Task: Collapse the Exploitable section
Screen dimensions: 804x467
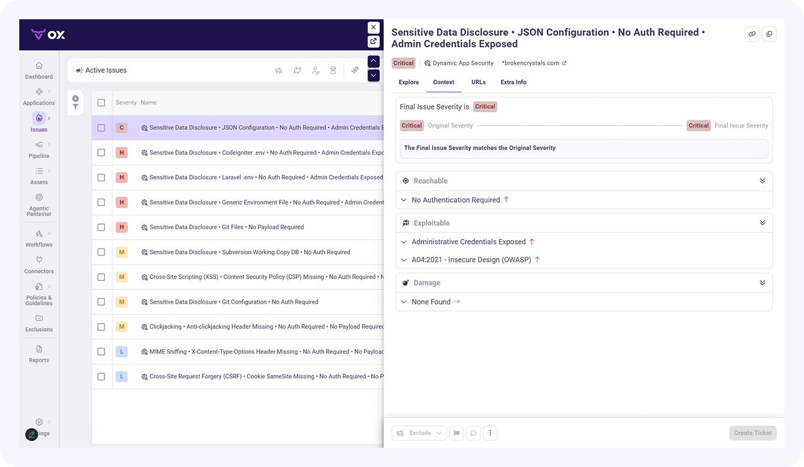Action: click(x=762, y=223)
